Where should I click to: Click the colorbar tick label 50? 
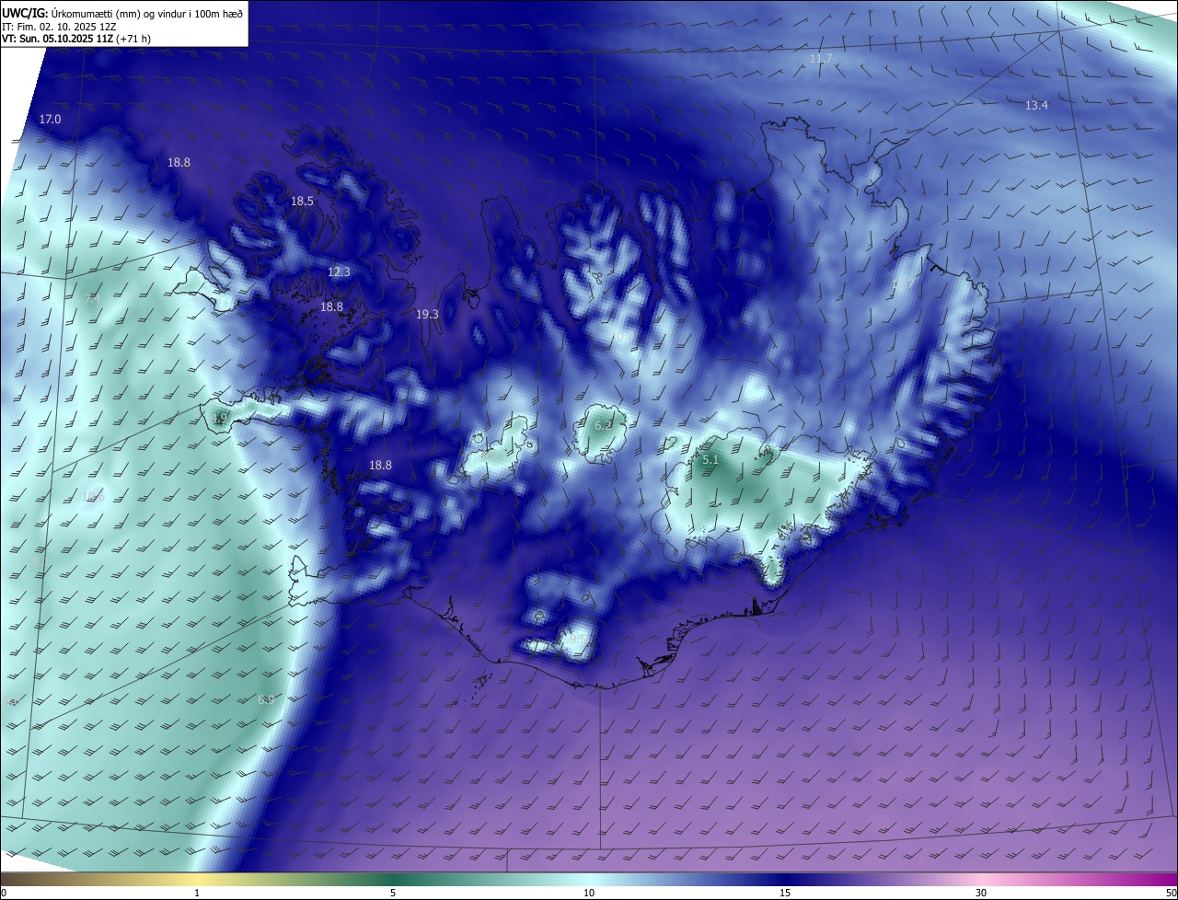pyautogui.click(x=1171, y=893)
